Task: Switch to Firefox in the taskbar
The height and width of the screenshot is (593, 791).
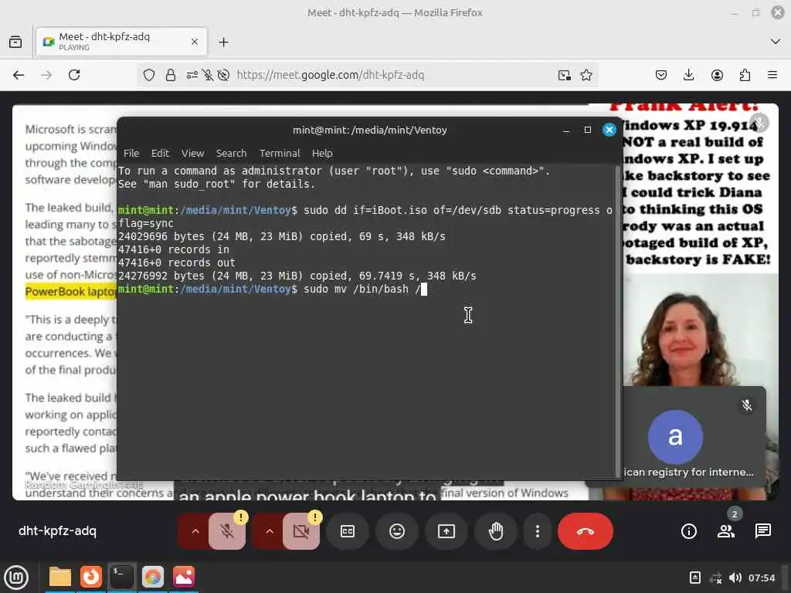Action: click(91, 577)
